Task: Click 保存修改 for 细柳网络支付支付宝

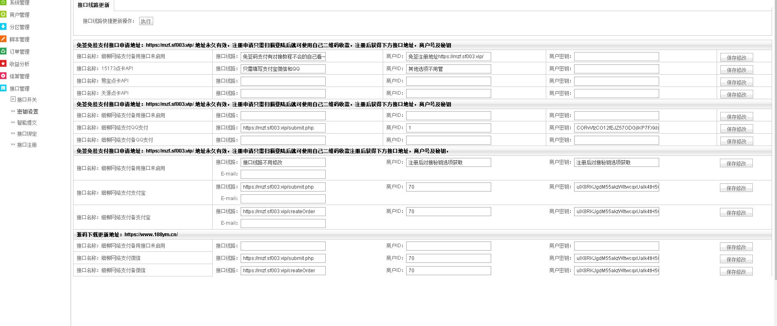Action: point(736,188)
